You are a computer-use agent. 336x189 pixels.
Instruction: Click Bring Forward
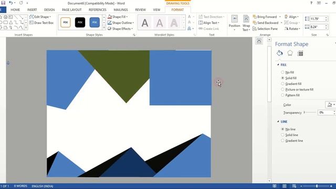(265, 17)
